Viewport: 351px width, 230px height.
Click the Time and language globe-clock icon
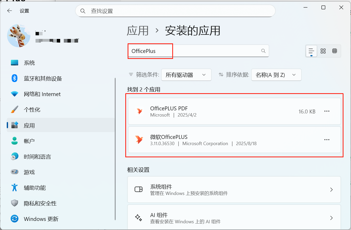(x=15, y=156)
